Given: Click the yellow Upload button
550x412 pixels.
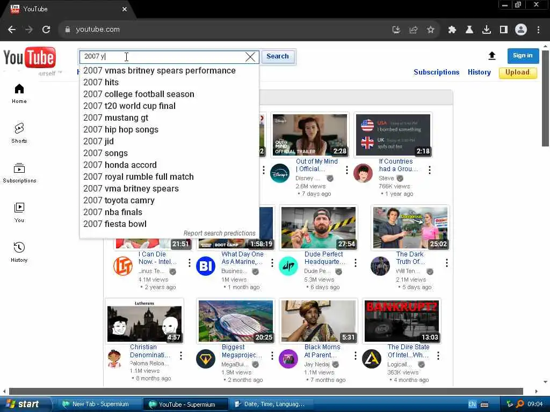Looking at the screenshot, I should [x=517, y=72].
